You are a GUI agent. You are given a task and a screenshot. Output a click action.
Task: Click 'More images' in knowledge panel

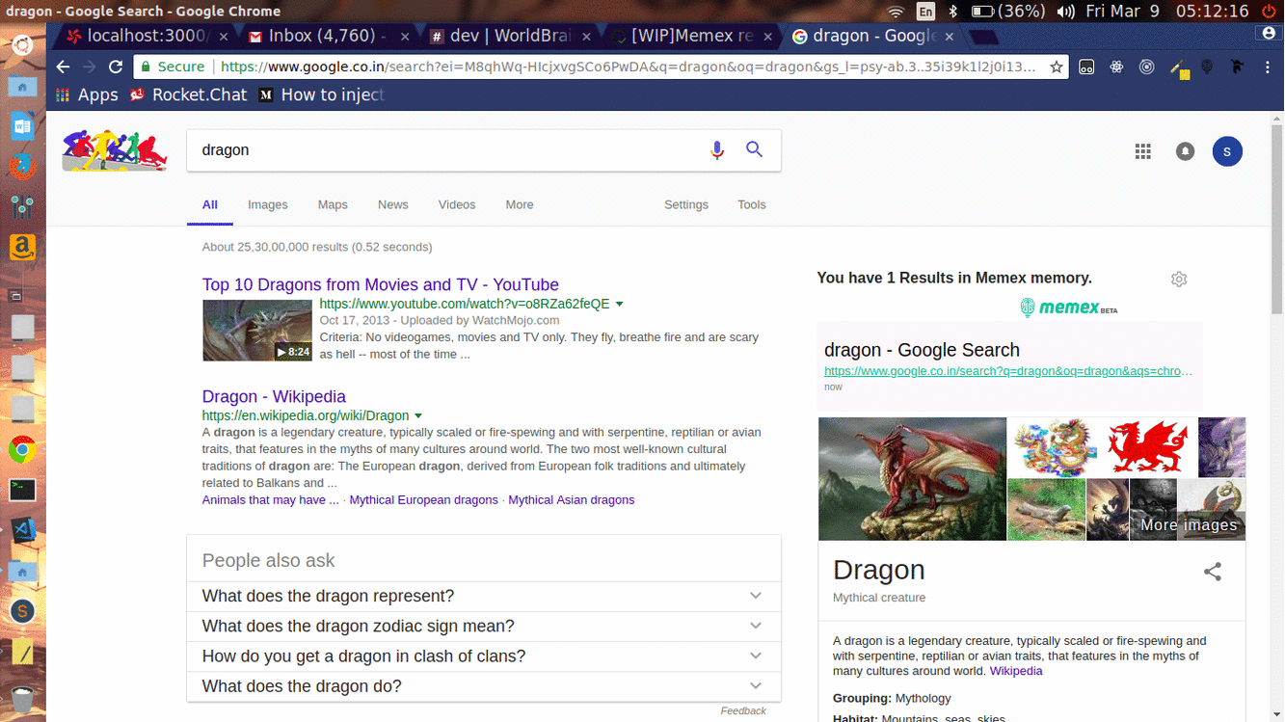[x=1189, y=524]
